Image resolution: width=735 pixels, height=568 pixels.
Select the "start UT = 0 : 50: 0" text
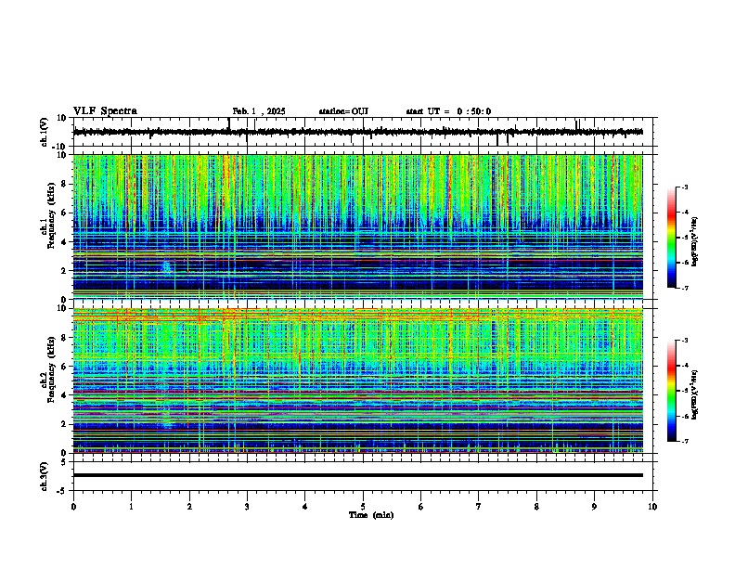448,111
